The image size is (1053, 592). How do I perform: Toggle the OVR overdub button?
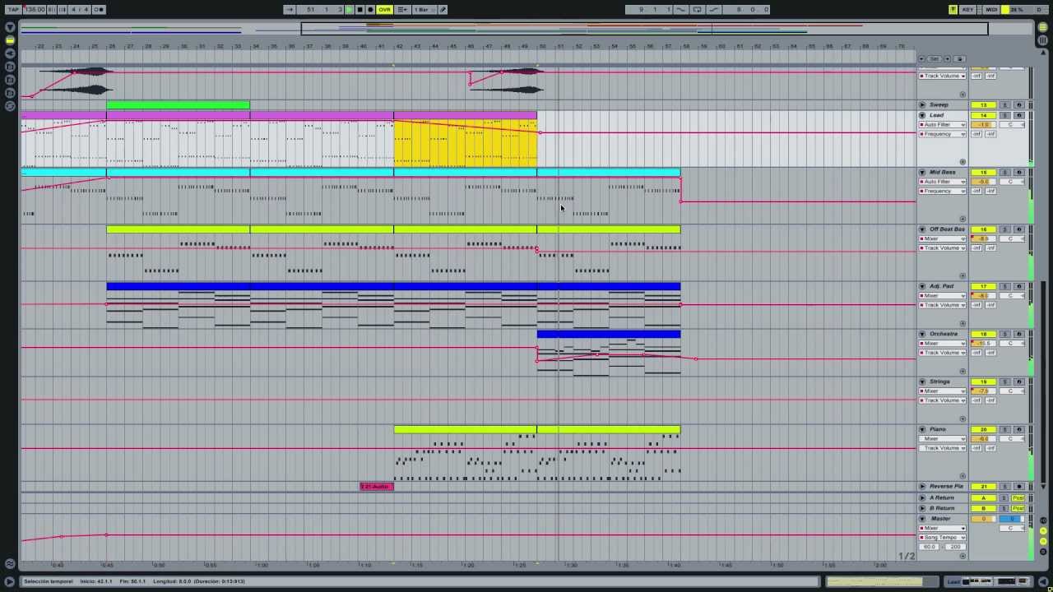tap(384, 9)
